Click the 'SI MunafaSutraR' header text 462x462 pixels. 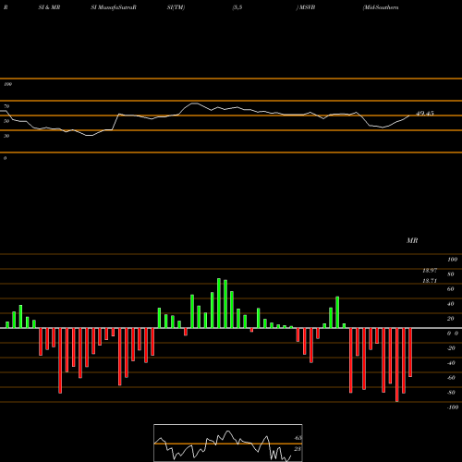click(114, 7)
